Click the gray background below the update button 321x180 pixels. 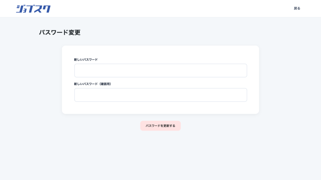click(x=160, y=153)
